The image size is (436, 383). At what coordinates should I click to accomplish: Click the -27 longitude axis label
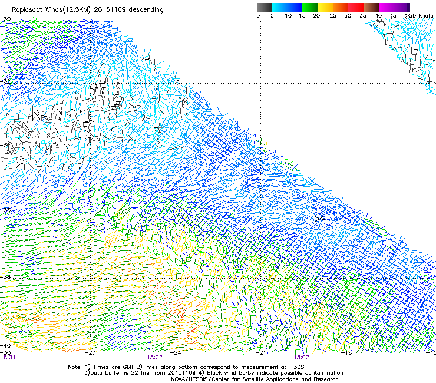coord(90,353)
